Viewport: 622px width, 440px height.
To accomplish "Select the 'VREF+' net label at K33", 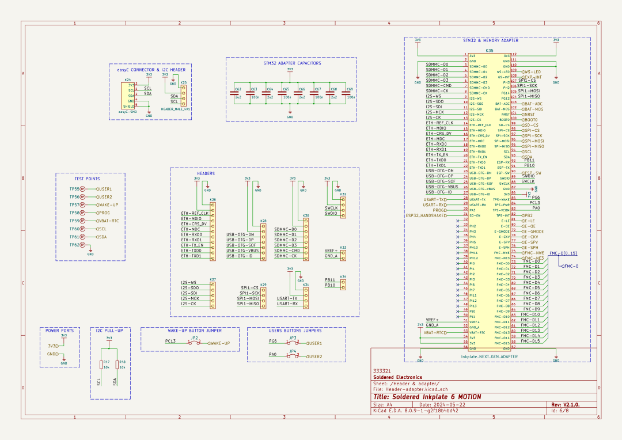I will coord(331,251).
